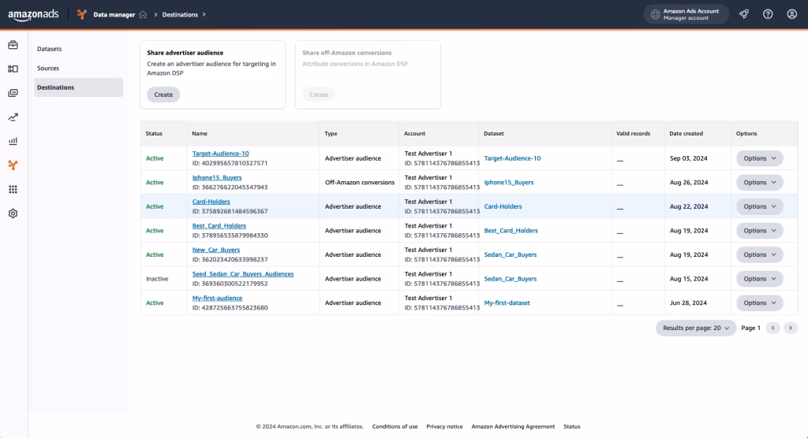Open Options dropdown for Iphone15_Buyers

[x=760, y=183]
